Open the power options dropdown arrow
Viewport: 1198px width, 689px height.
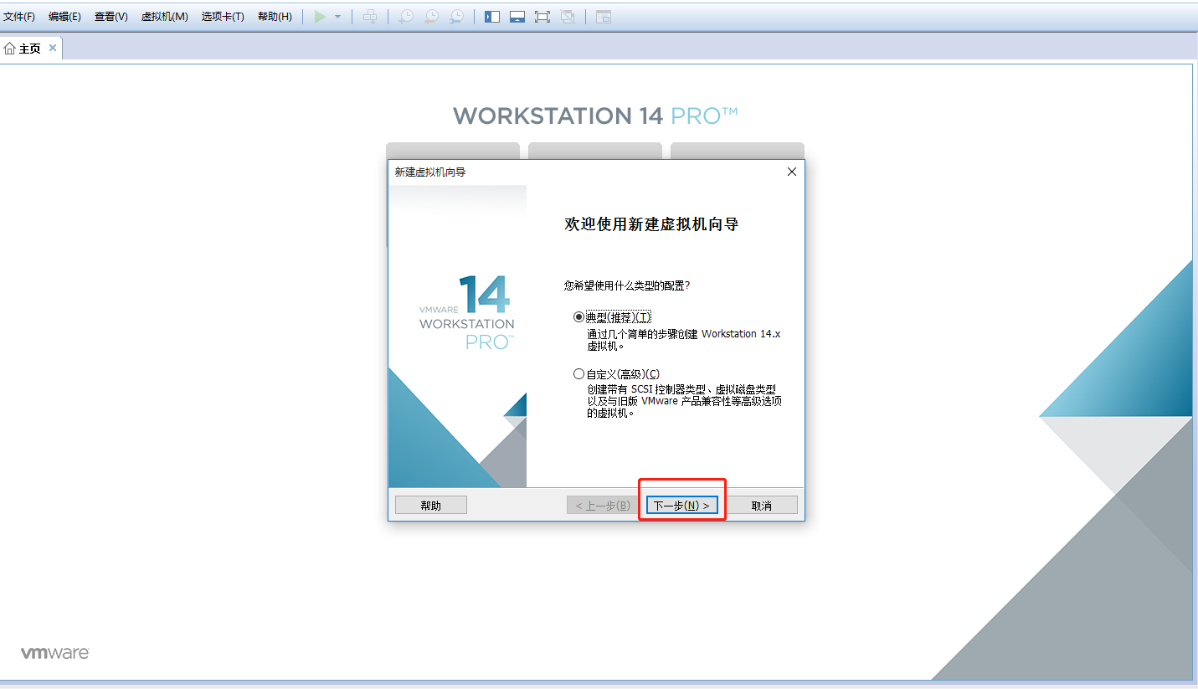click(338, 17)
